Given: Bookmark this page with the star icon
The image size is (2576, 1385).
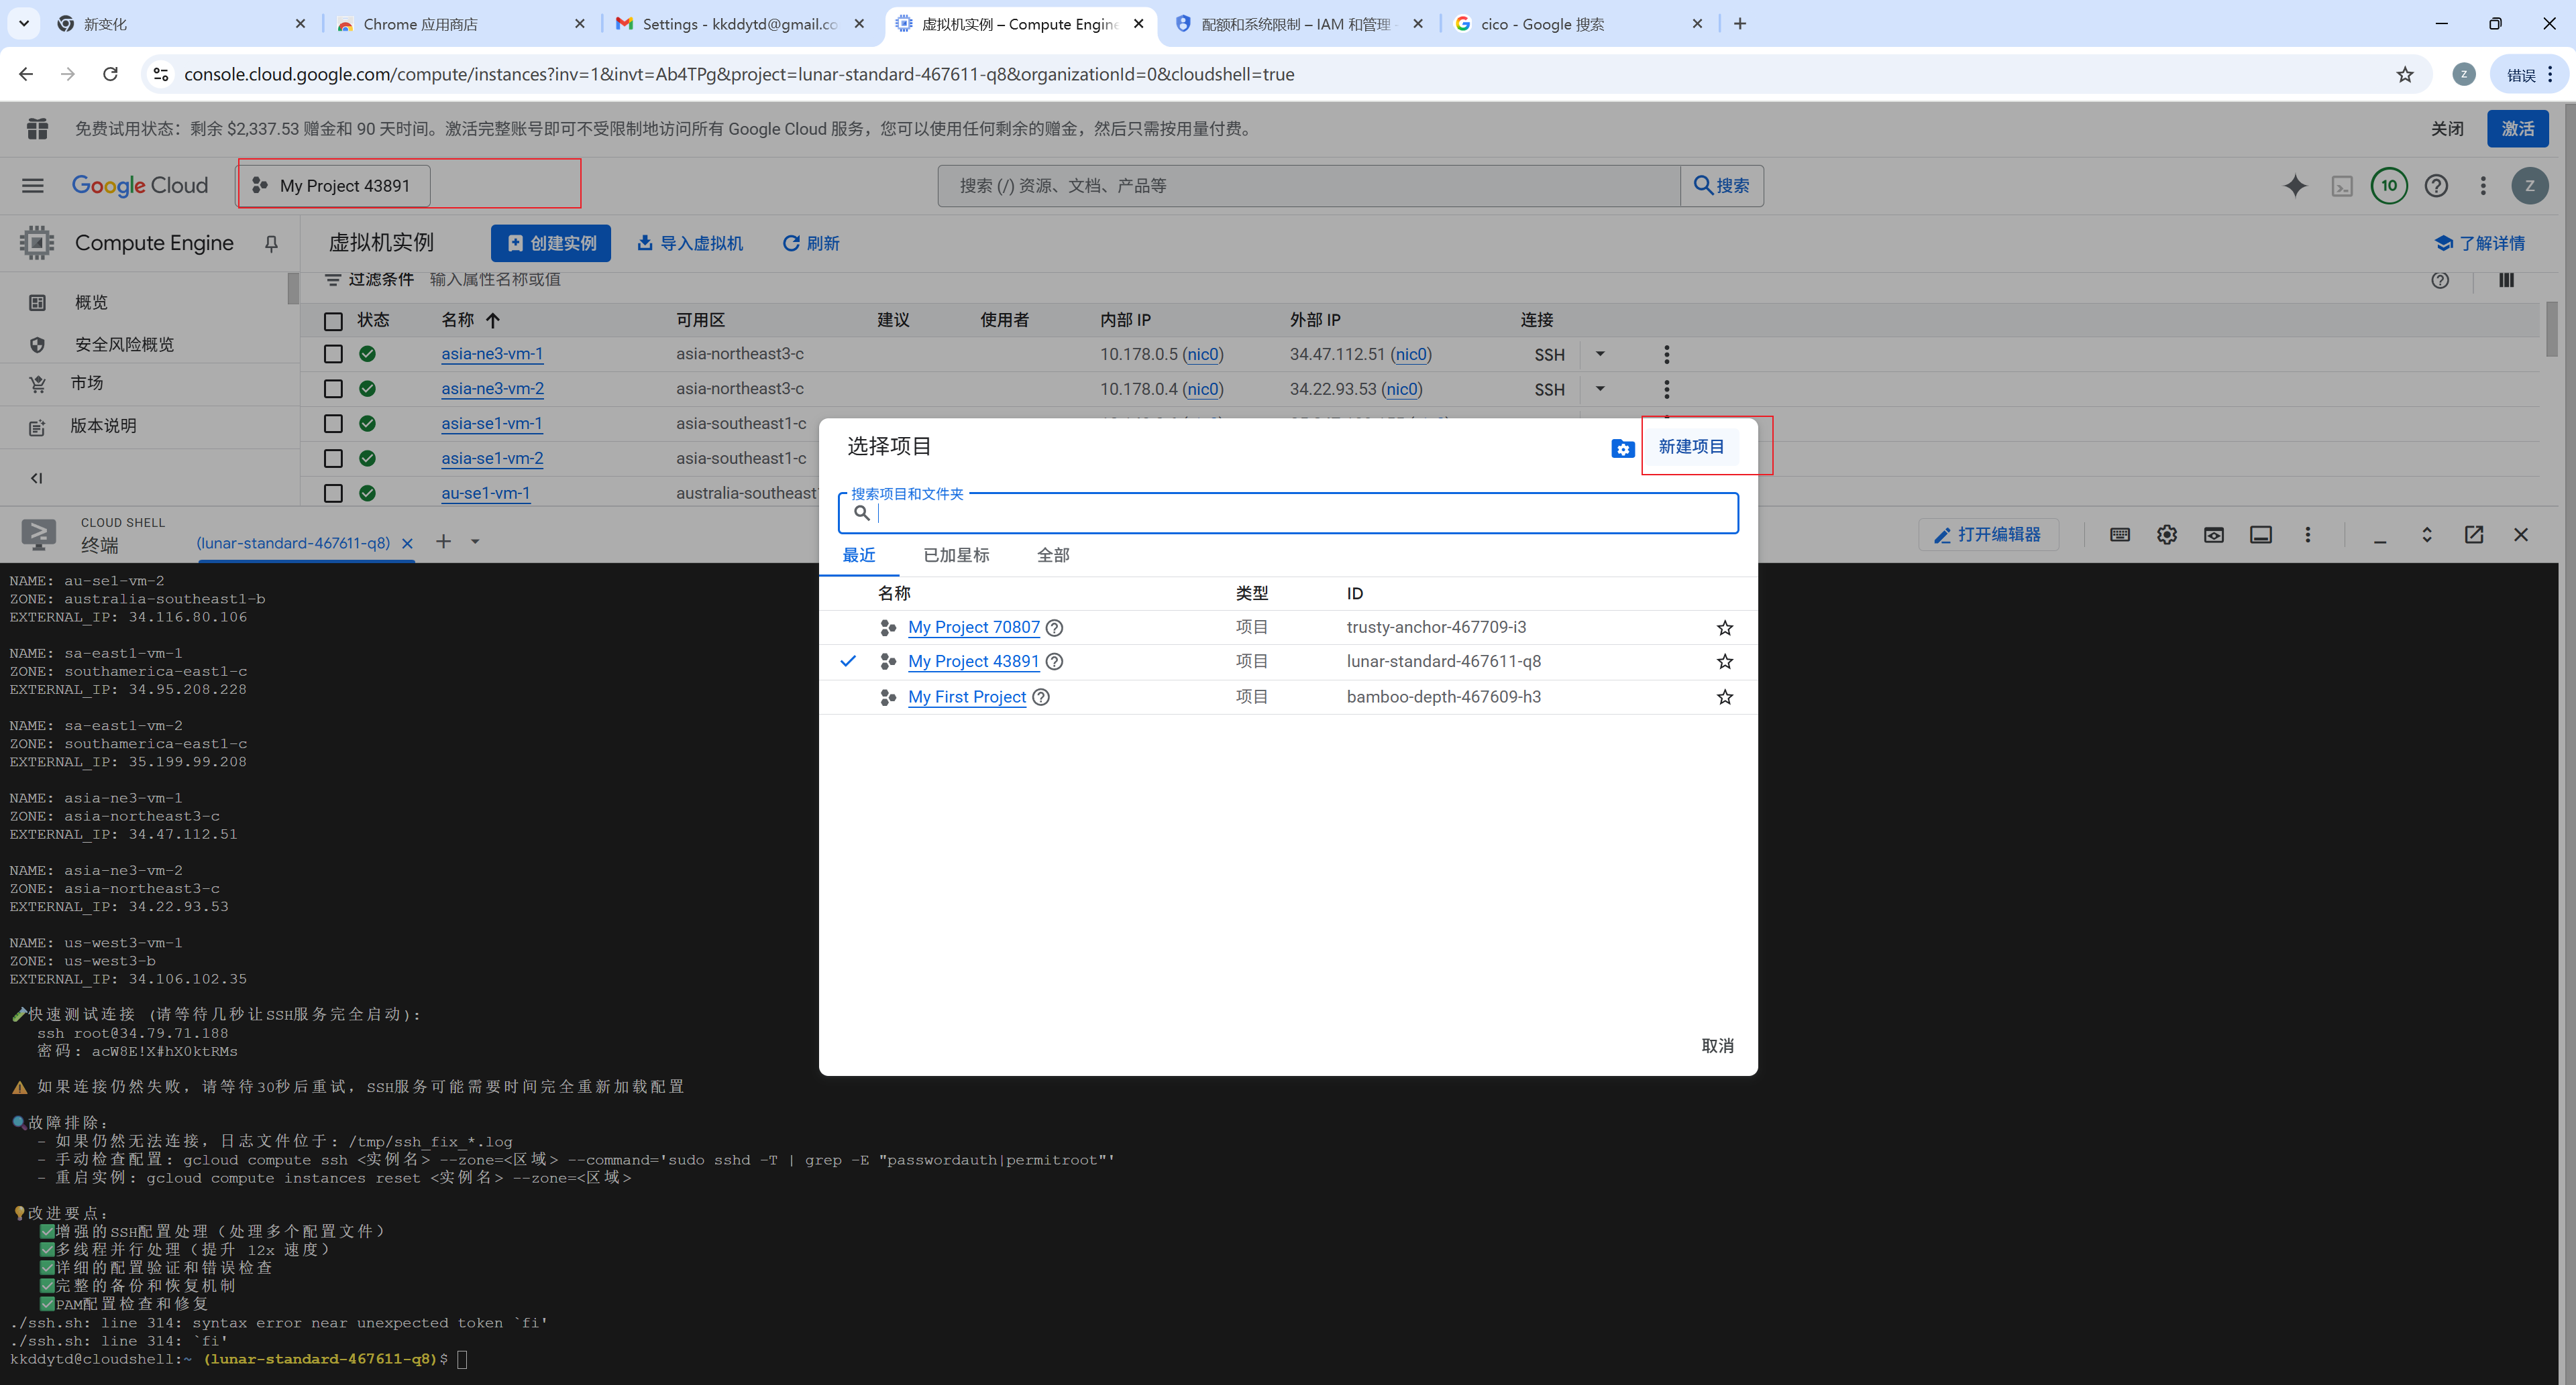Looking at the screenshot, I should tap(2405, 75).
